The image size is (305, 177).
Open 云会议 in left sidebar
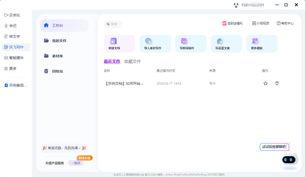coord(12,15)
